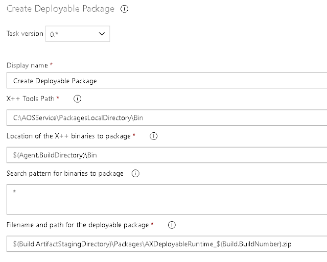Click the 'Display name' label

click(x=27, y=65)
